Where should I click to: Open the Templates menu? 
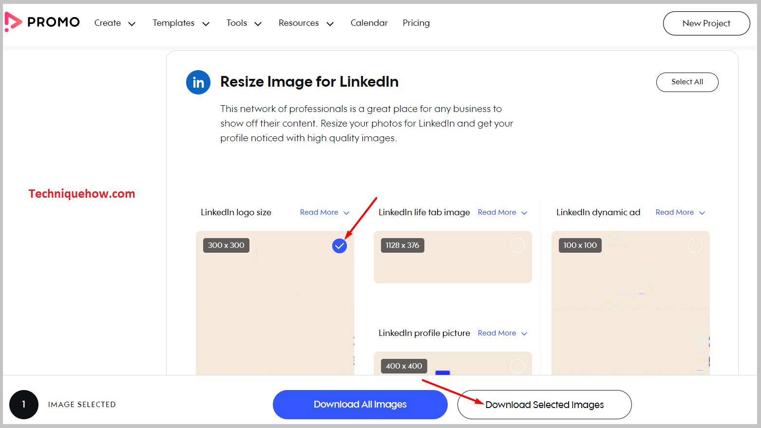point(181,23)
